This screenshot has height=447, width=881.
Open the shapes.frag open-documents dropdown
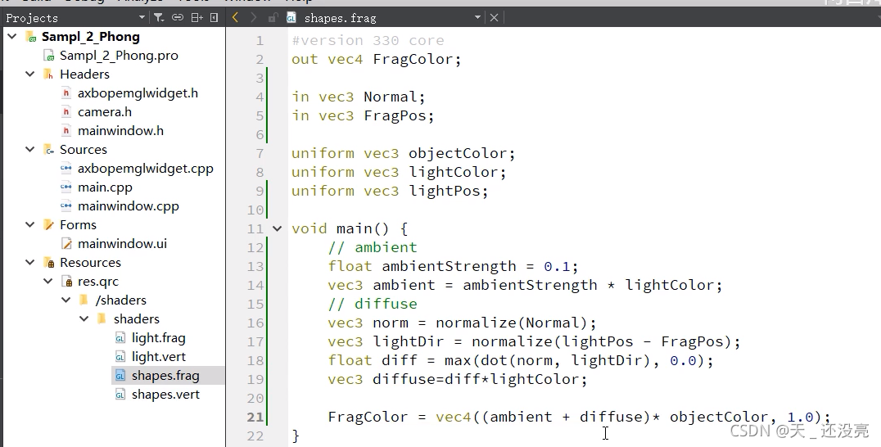(x=477, y=17)
